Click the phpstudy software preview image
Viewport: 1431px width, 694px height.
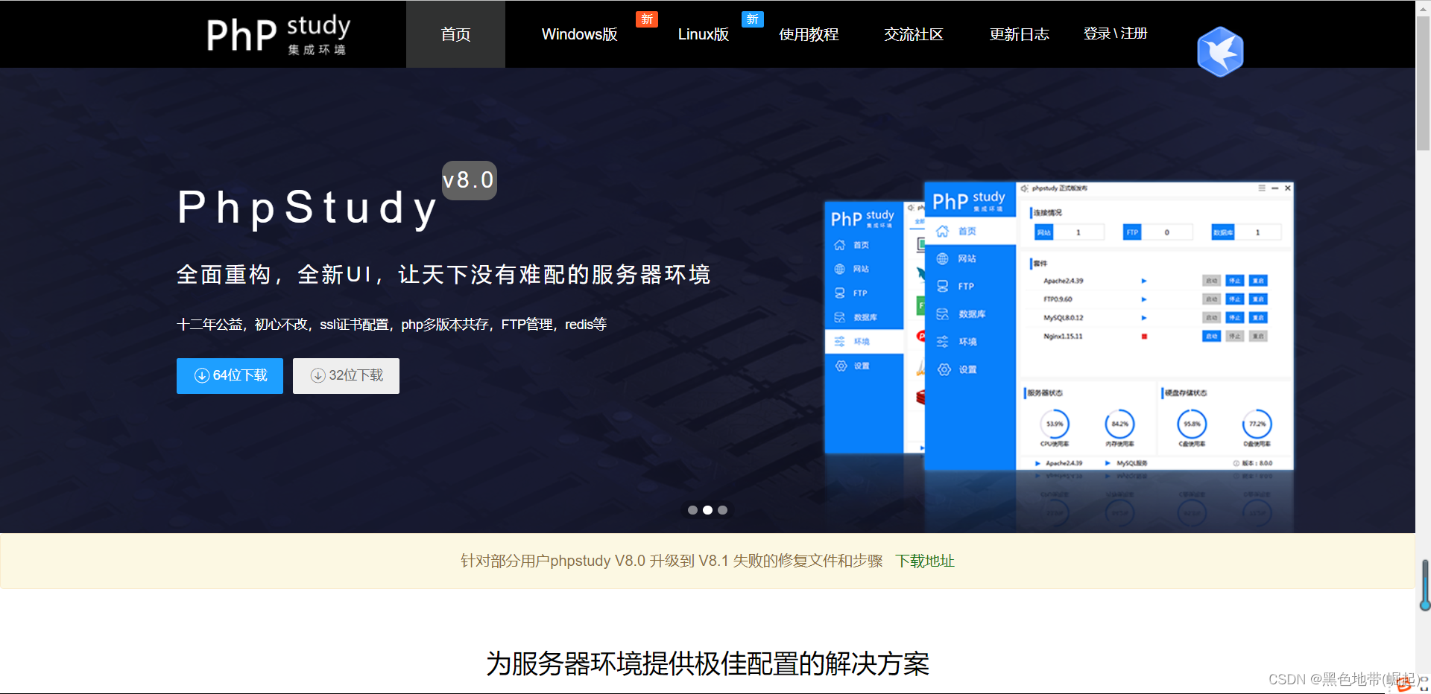[x=1058, y=326]
